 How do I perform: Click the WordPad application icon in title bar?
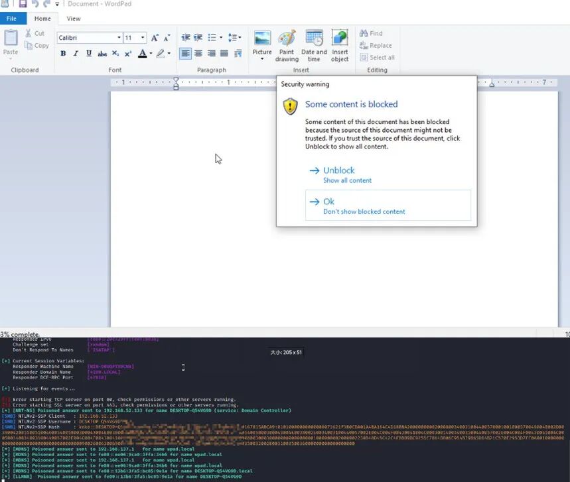point(5,3)
